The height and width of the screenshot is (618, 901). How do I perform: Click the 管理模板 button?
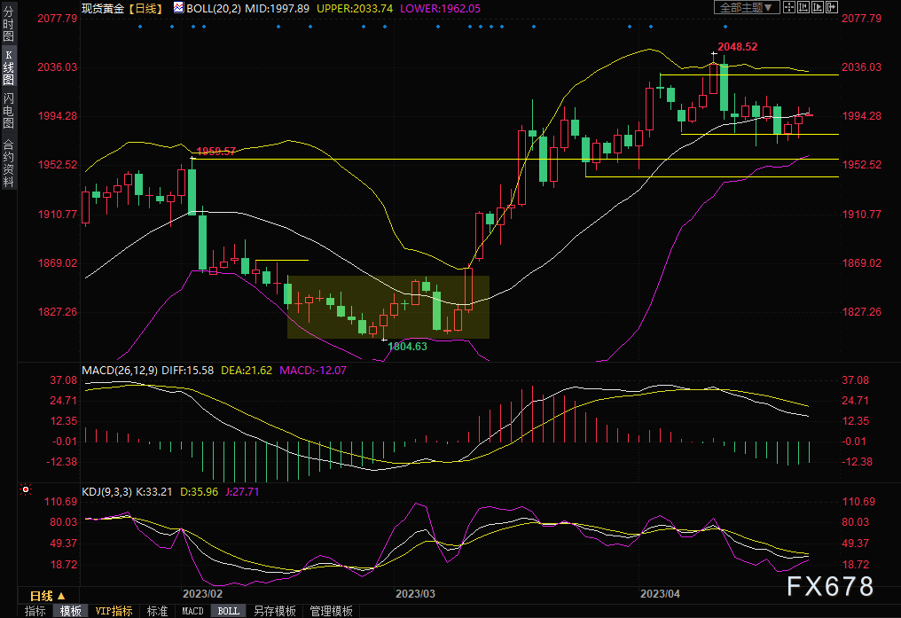click(x=331, y=611)
